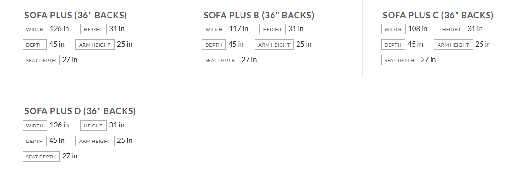Click the HEIGHT label under Sofa Plus D
Image resolution: width=515 pixels, height=181 pixels.
pos(93,126)
